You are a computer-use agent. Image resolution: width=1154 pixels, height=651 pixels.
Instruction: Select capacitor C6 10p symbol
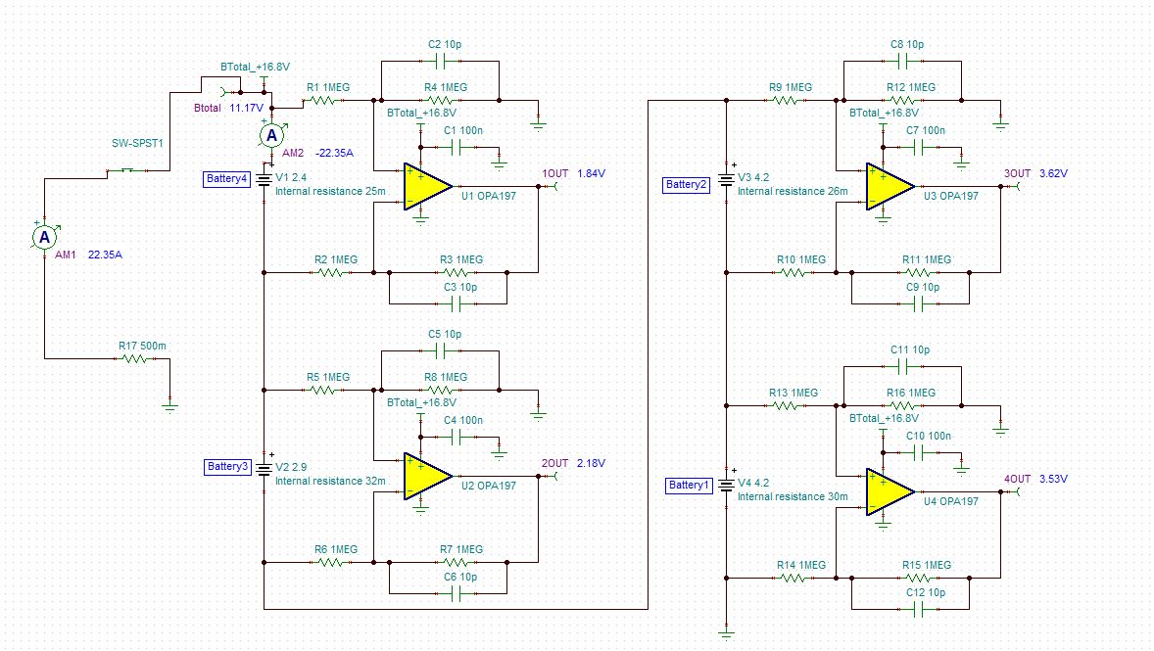457,593
